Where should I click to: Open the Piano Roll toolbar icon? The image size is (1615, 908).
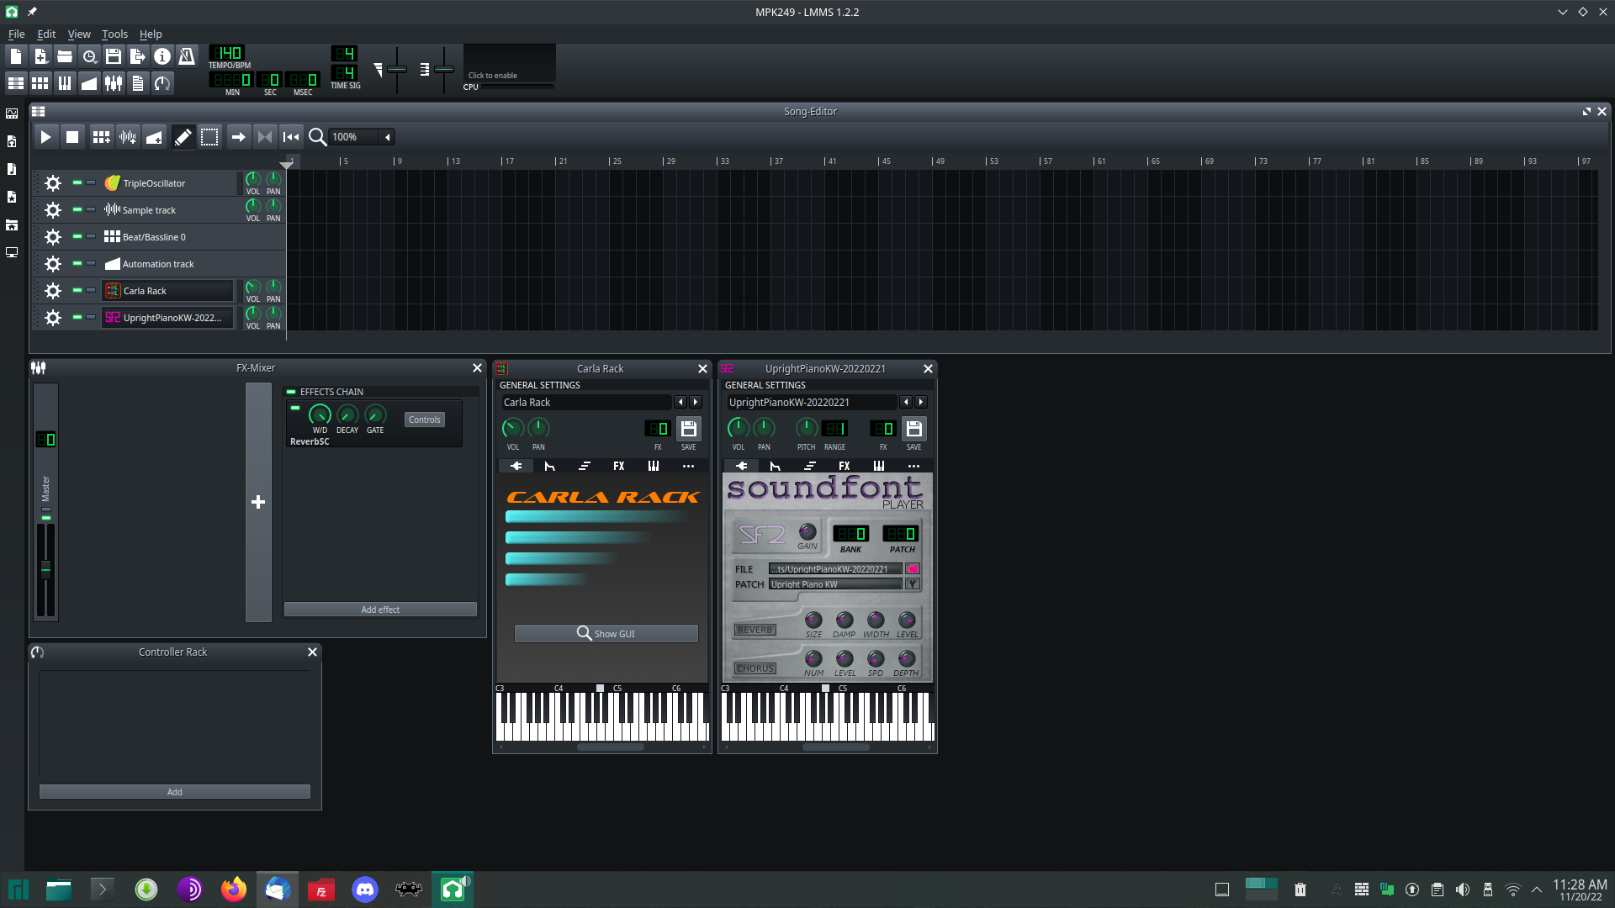(65, 82)
